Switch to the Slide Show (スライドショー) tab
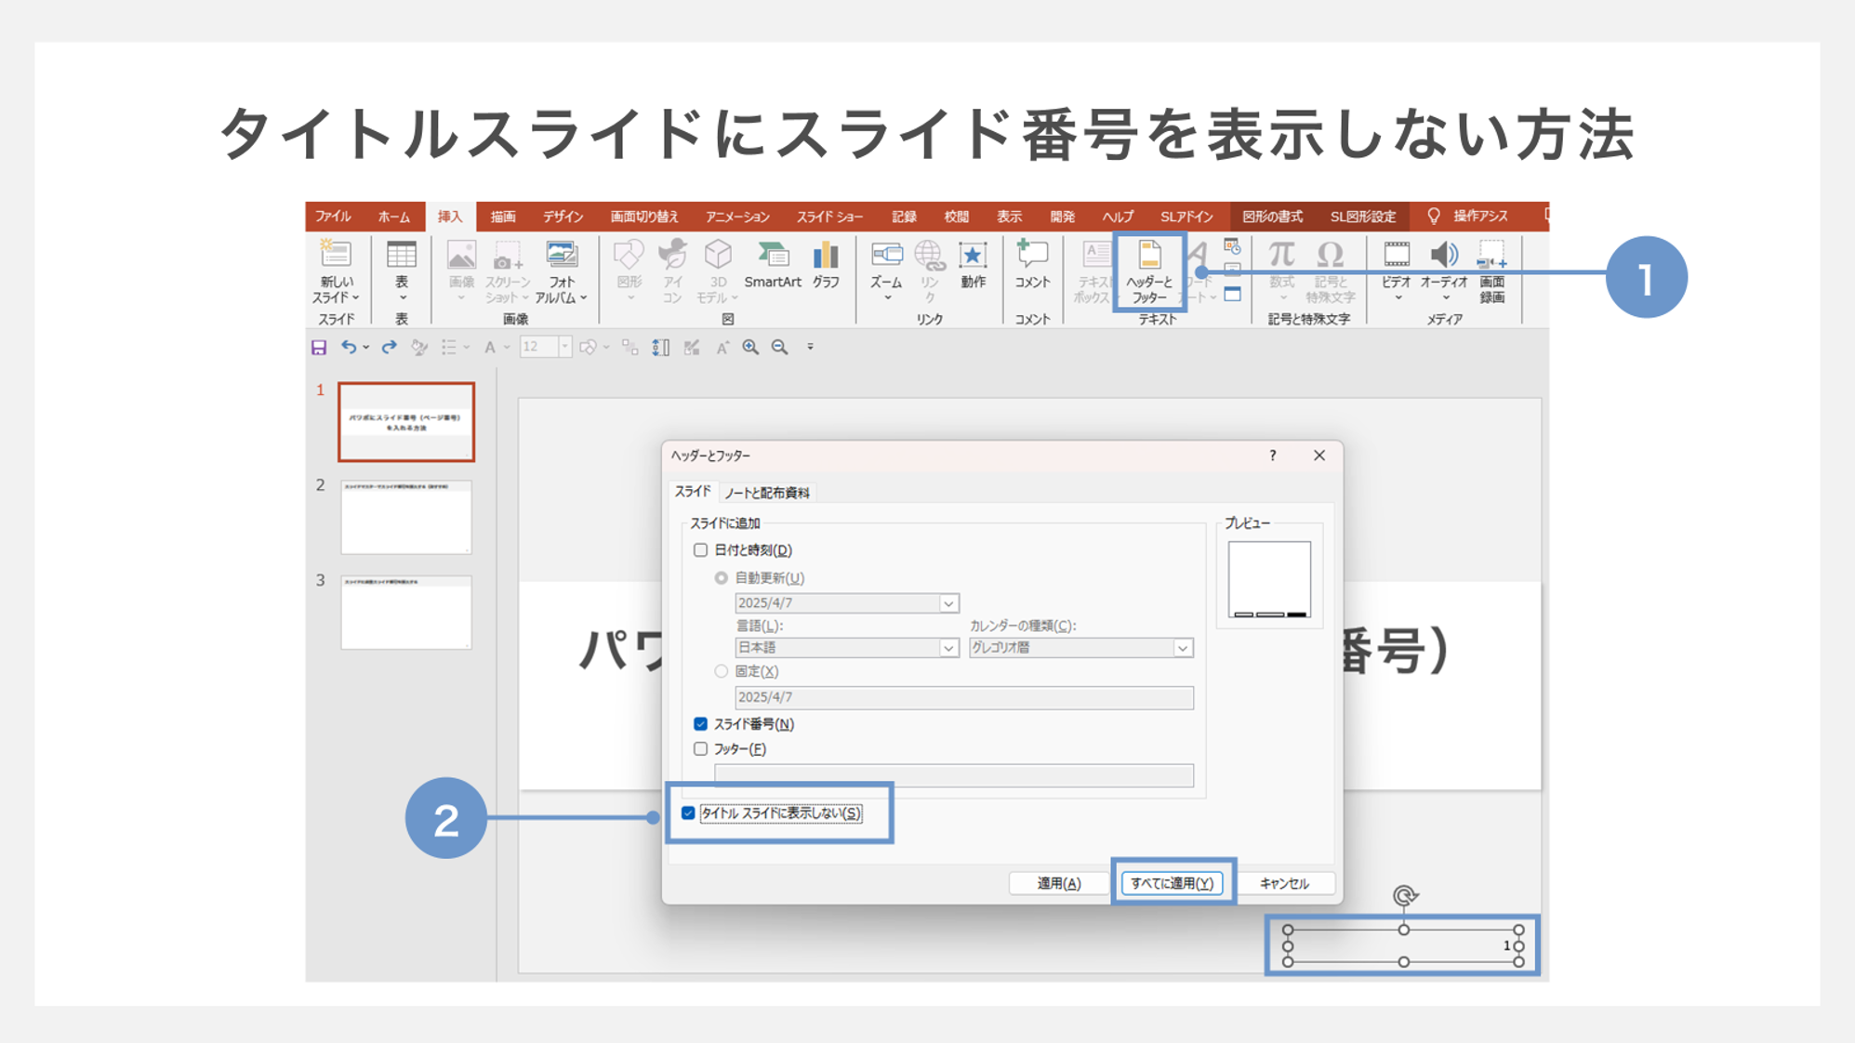Image resolution: width=1855 pixels, height=1043 pixels. click(x=829, y=217)
